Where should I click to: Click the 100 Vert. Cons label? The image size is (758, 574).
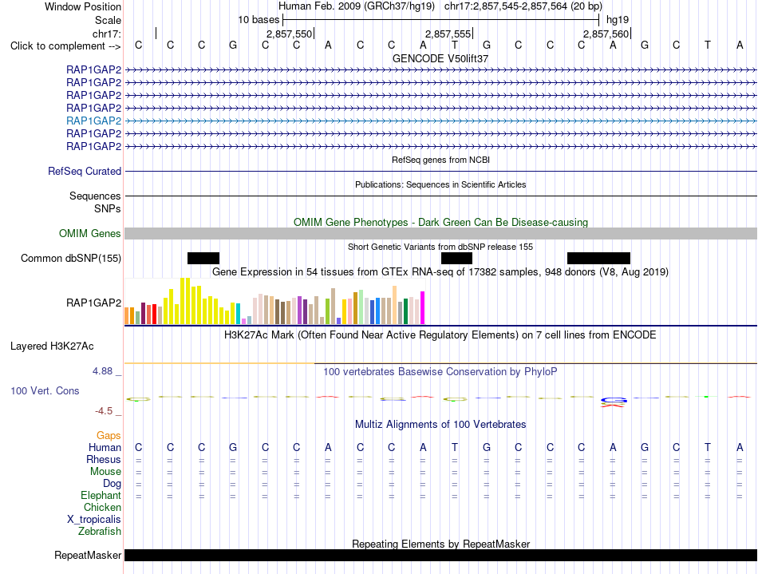45,390
